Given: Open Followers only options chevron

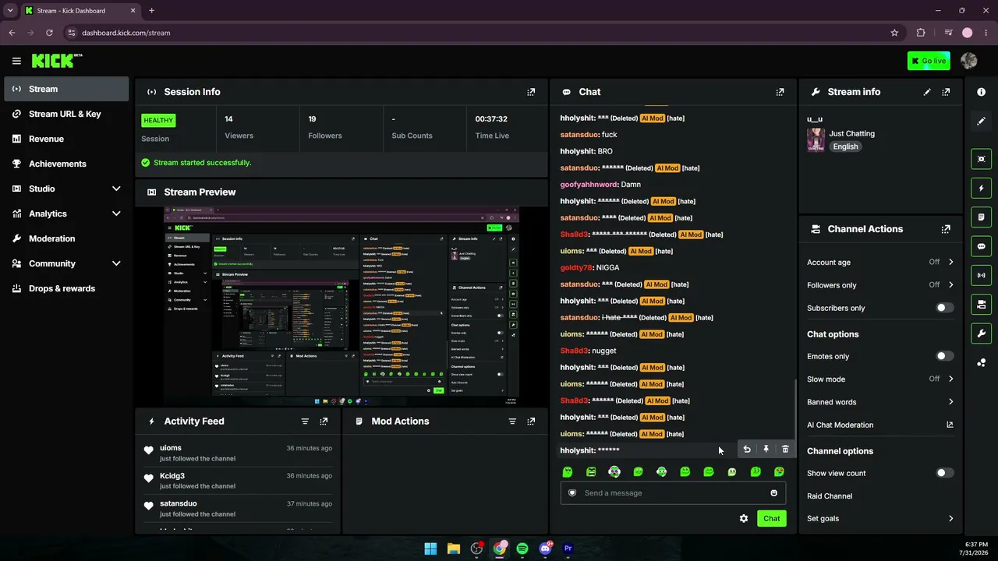Looking at the screenshot, I should tap(950, 285).
